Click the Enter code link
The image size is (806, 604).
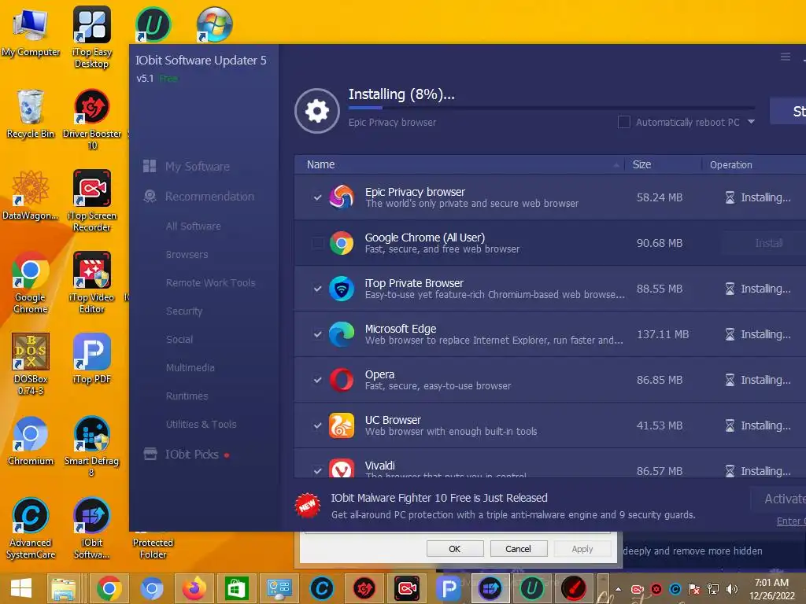click(791, 521)
